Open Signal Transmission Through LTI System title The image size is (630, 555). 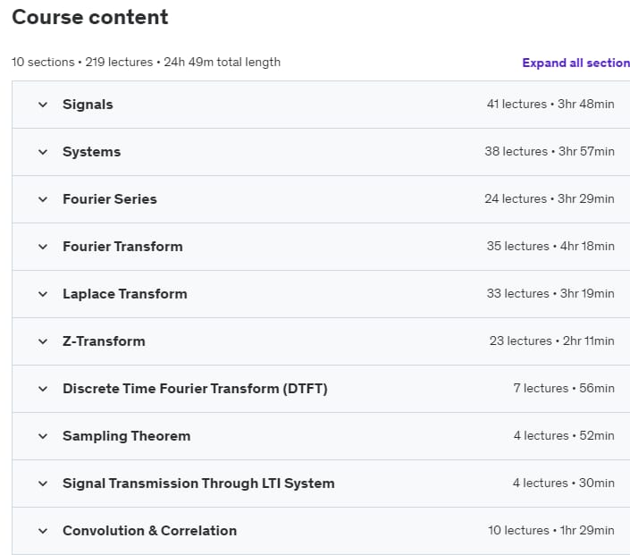(198, 484)
